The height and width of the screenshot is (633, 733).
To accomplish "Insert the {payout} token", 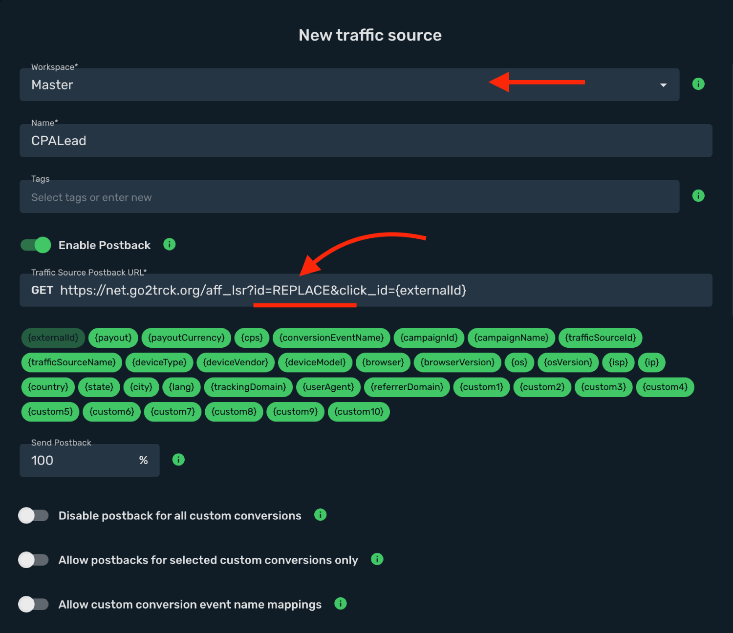I will point(113,338).
